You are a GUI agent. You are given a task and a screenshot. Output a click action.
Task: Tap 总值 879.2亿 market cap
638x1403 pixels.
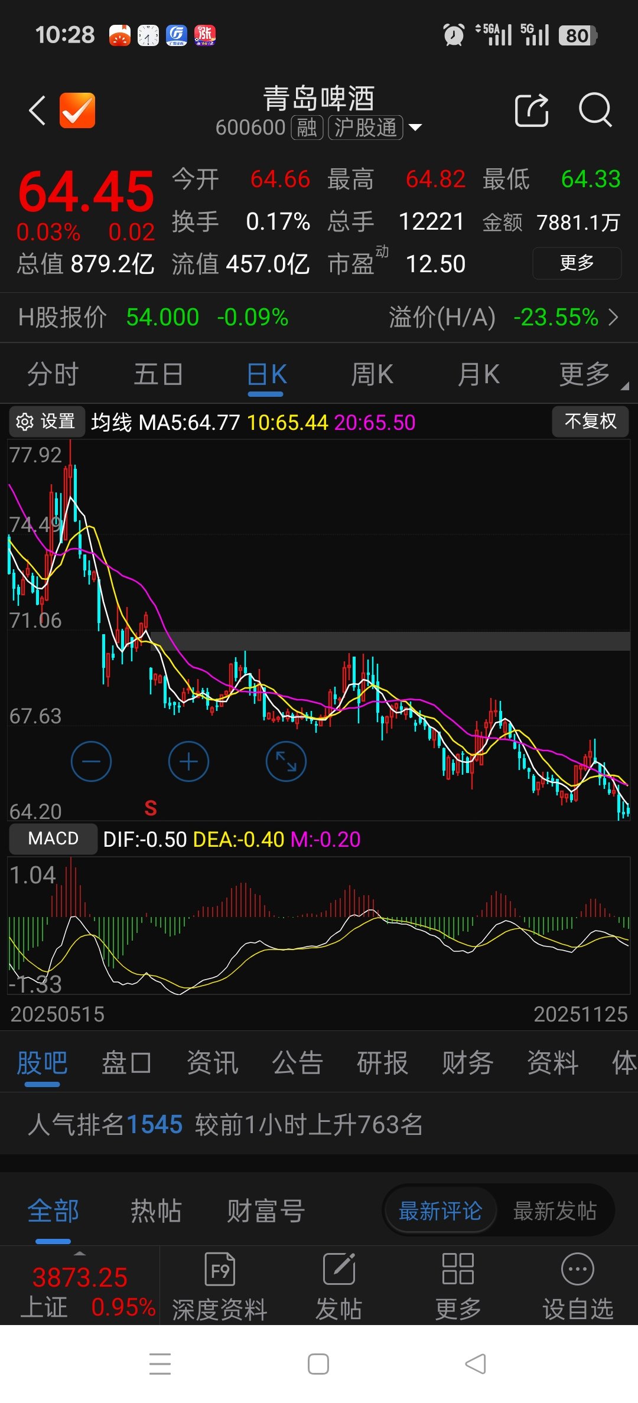[86, 264]
